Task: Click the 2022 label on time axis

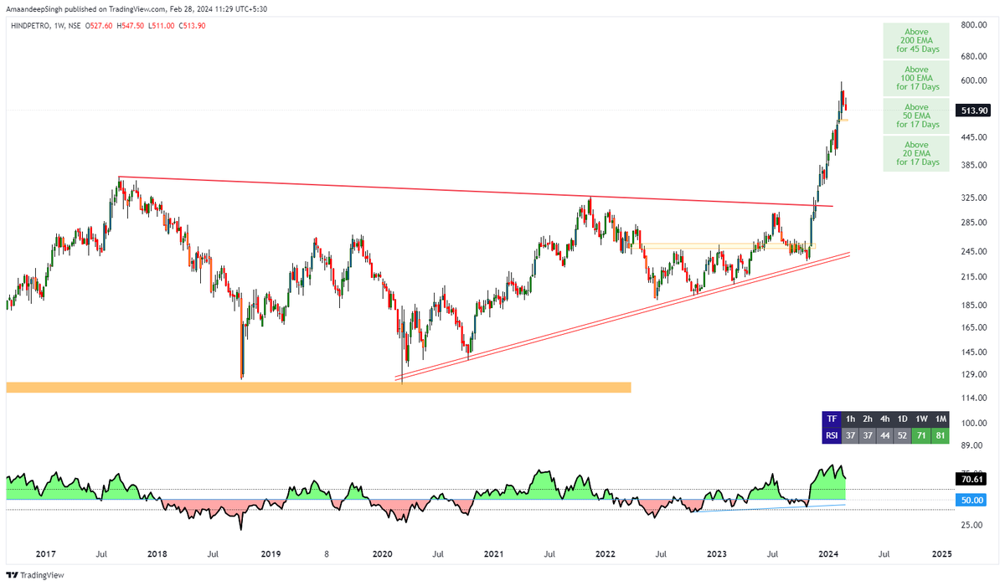Action: pos(605,554)
